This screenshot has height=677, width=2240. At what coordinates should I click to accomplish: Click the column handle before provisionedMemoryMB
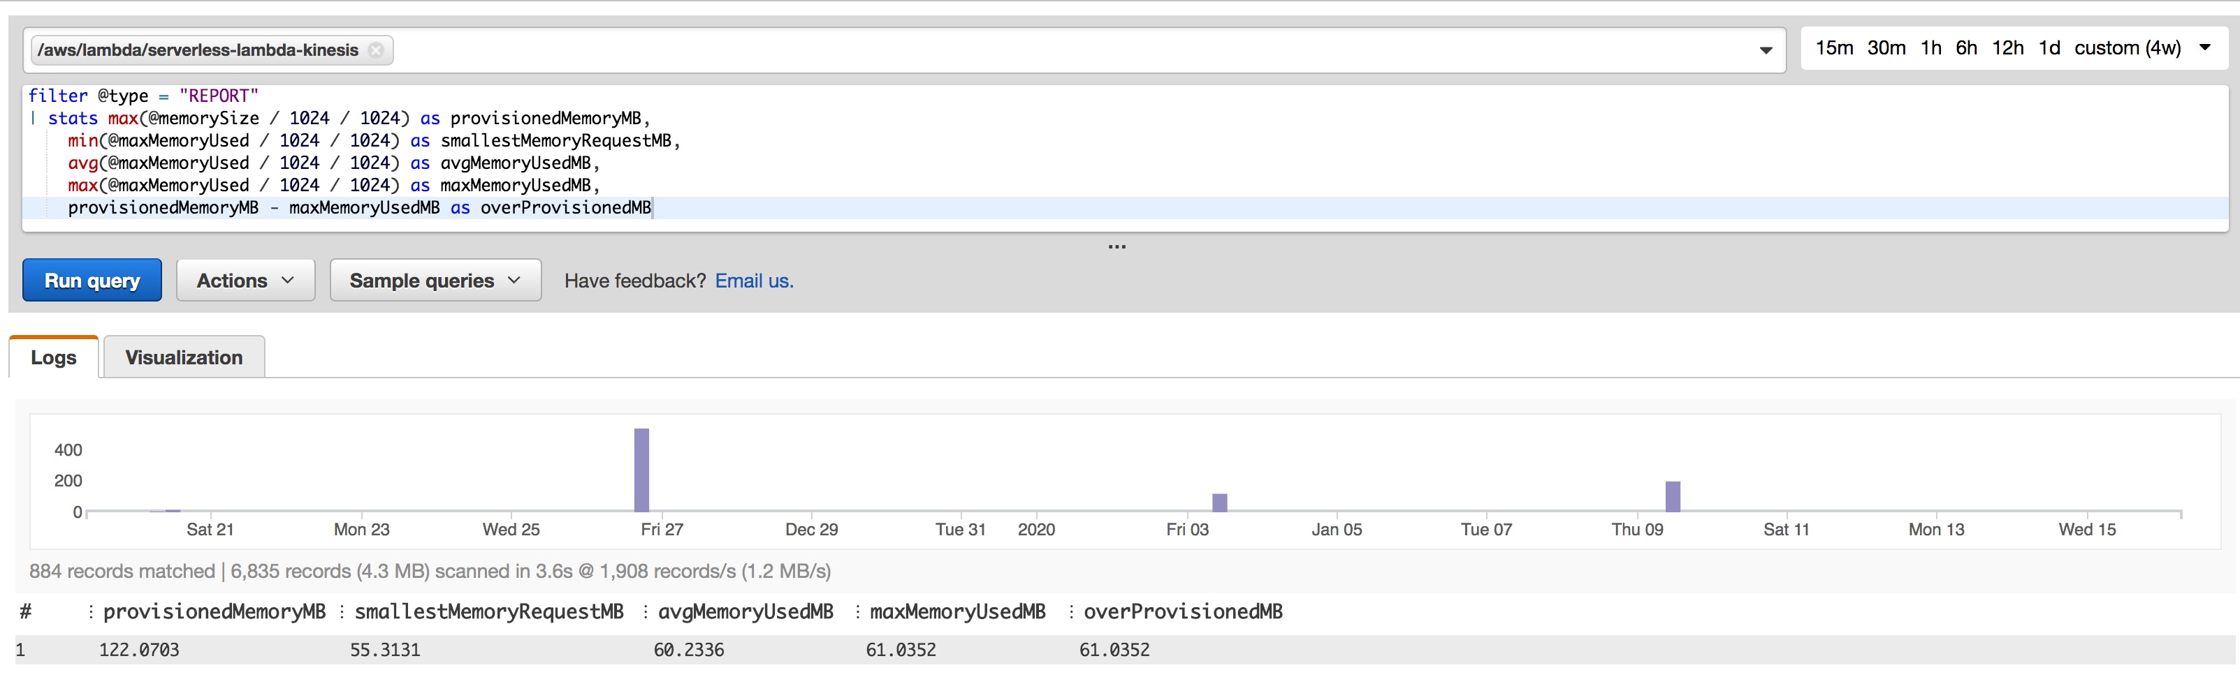(x=90, y=612)
